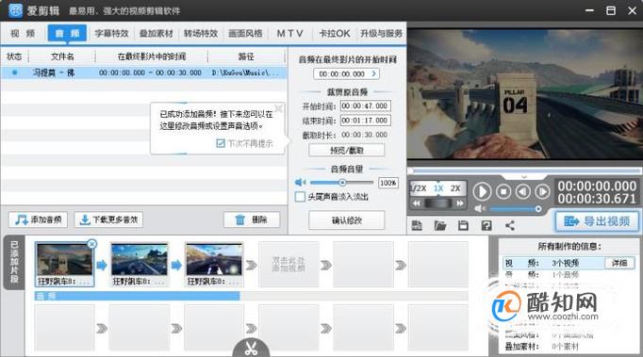643x357 pixels.
Task: Switch to the 视频 tab
Action: click(x=23, y=34)
